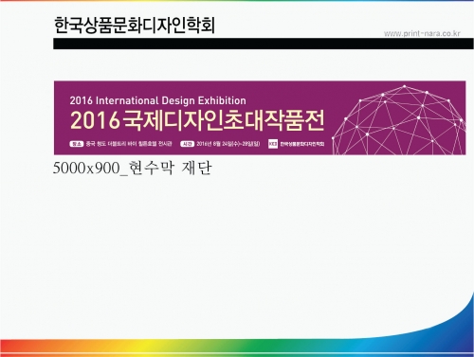Click the thick black divider bar
474x357 pixels.
tap(264, 44)
